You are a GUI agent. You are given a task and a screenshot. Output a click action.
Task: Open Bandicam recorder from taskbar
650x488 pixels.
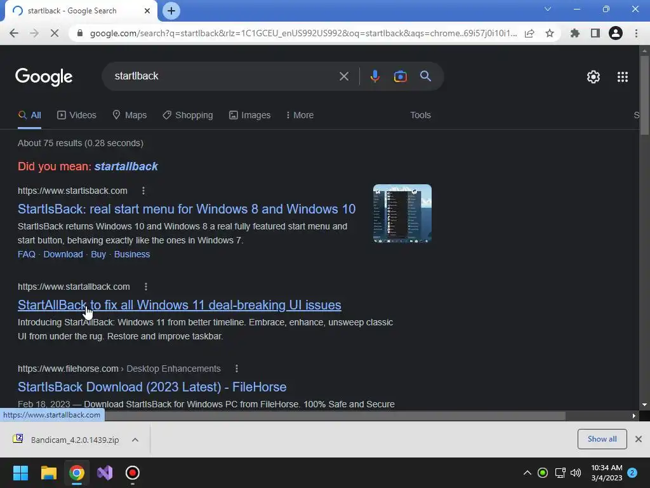coord(132,473)
